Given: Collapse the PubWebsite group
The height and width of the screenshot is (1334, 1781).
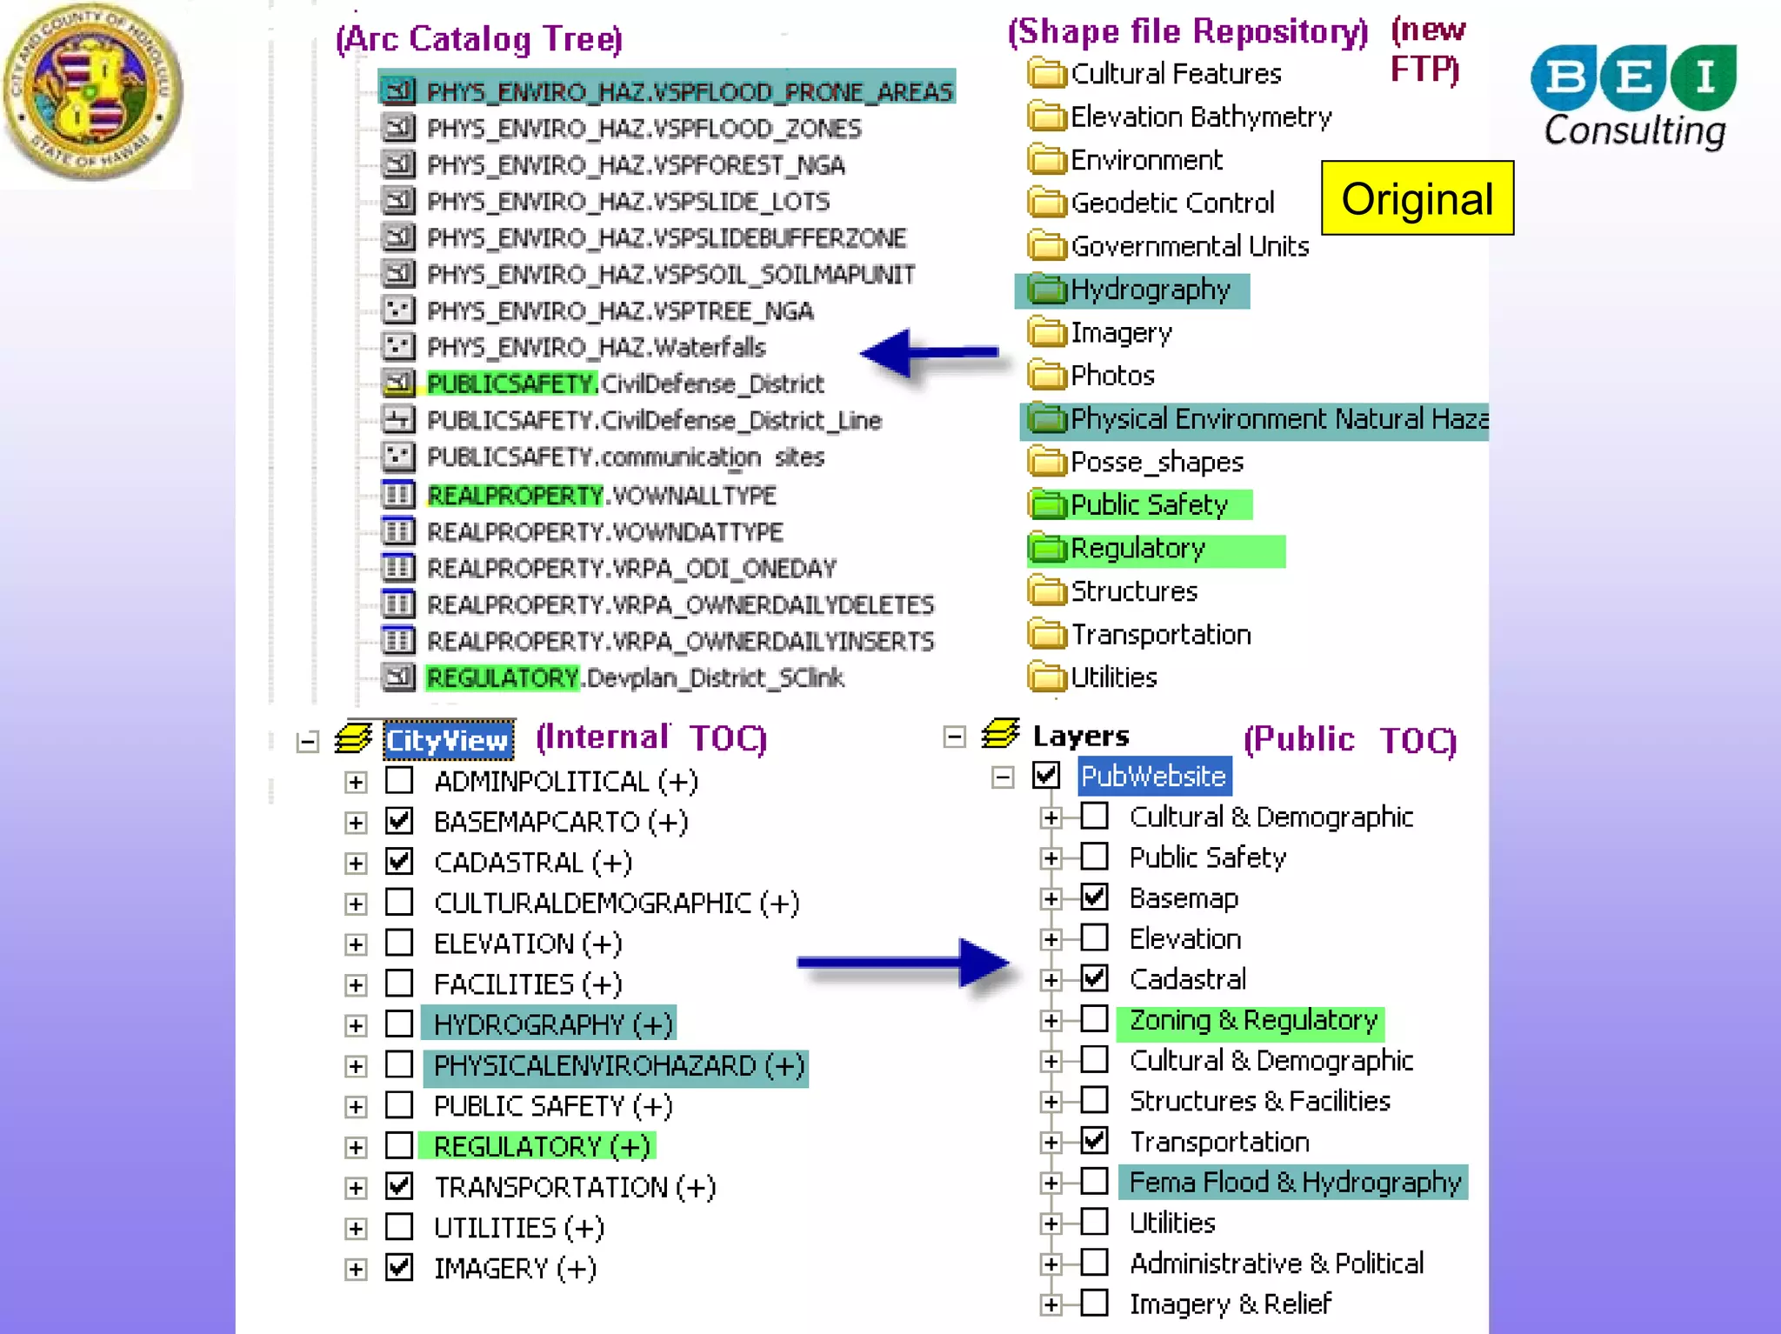Looking at the screenshot, I should pos(1003,777).
